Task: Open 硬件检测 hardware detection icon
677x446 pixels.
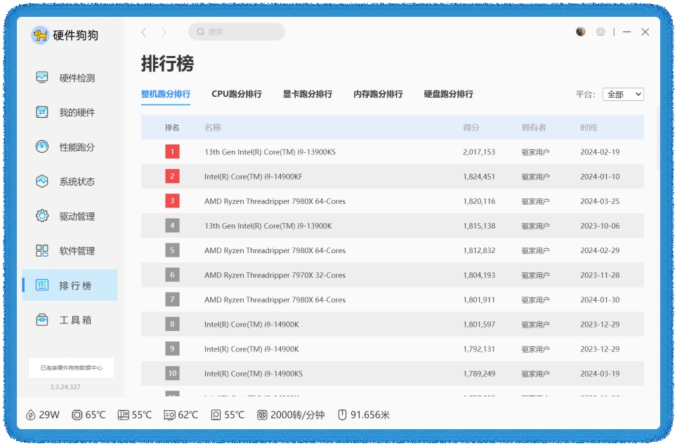Action: pyautogui.click(x=42, y=78)
